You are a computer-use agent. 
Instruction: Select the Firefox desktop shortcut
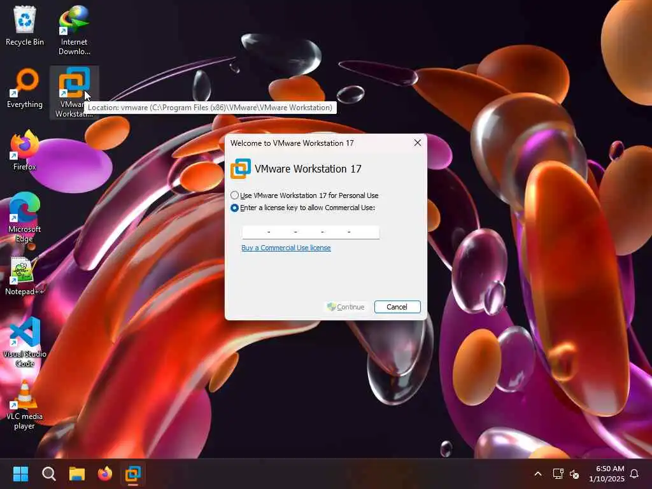point(25,150)
